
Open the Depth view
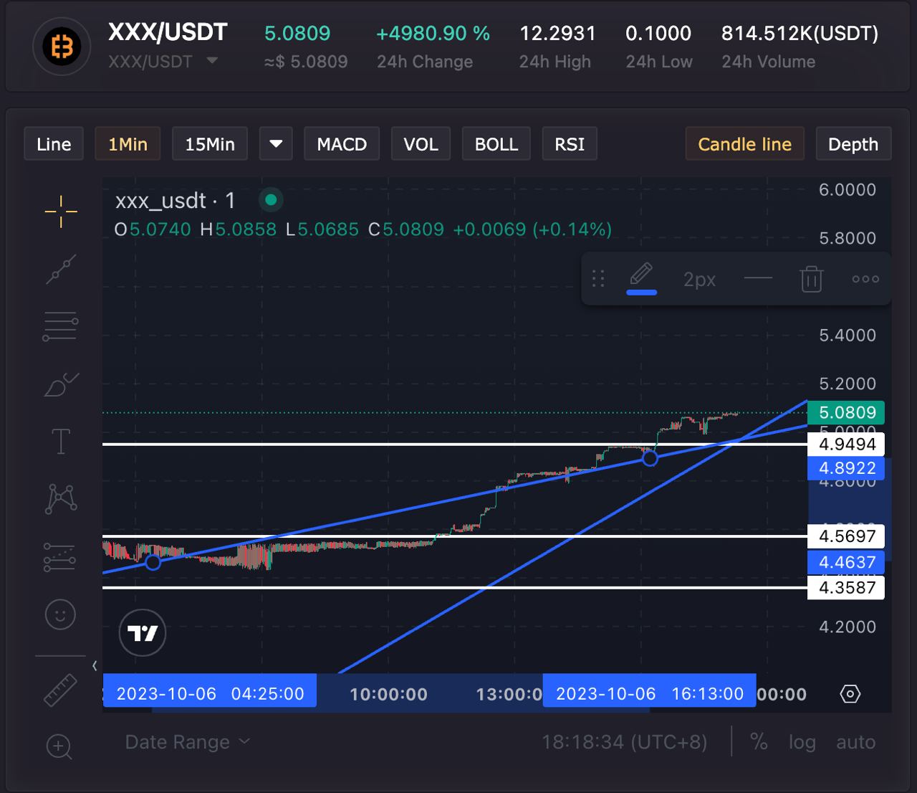pyautogui.click(x=853, y=143)
